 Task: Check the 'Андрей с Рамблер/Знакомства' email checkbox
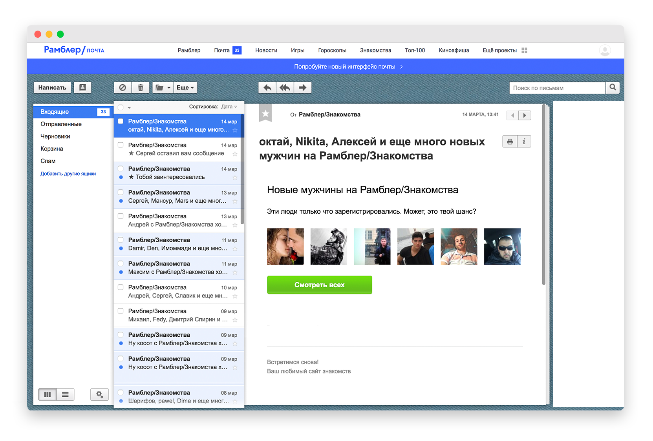pos(121,216)
